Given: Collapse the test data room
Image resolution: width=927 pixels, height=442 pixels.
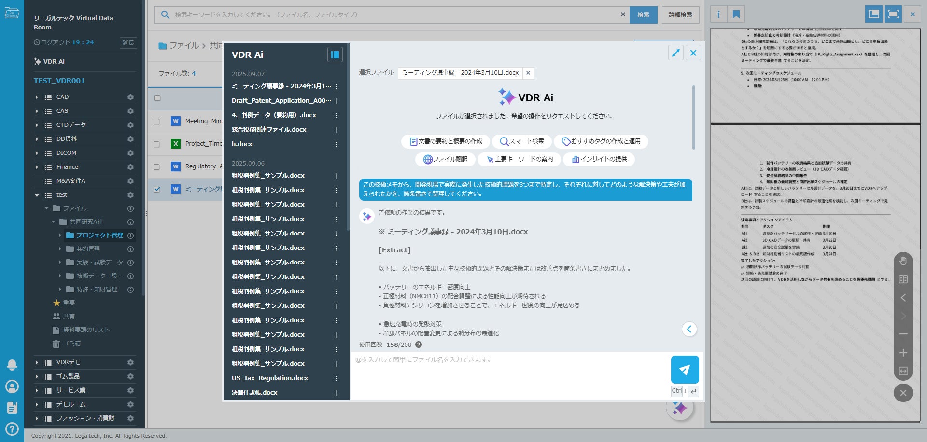Looking at the screenshot, I should coord(37,195).
